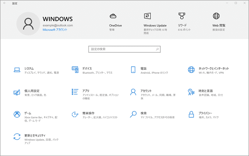Open the ネットワークとインターネット globe icon

point(191,70)
